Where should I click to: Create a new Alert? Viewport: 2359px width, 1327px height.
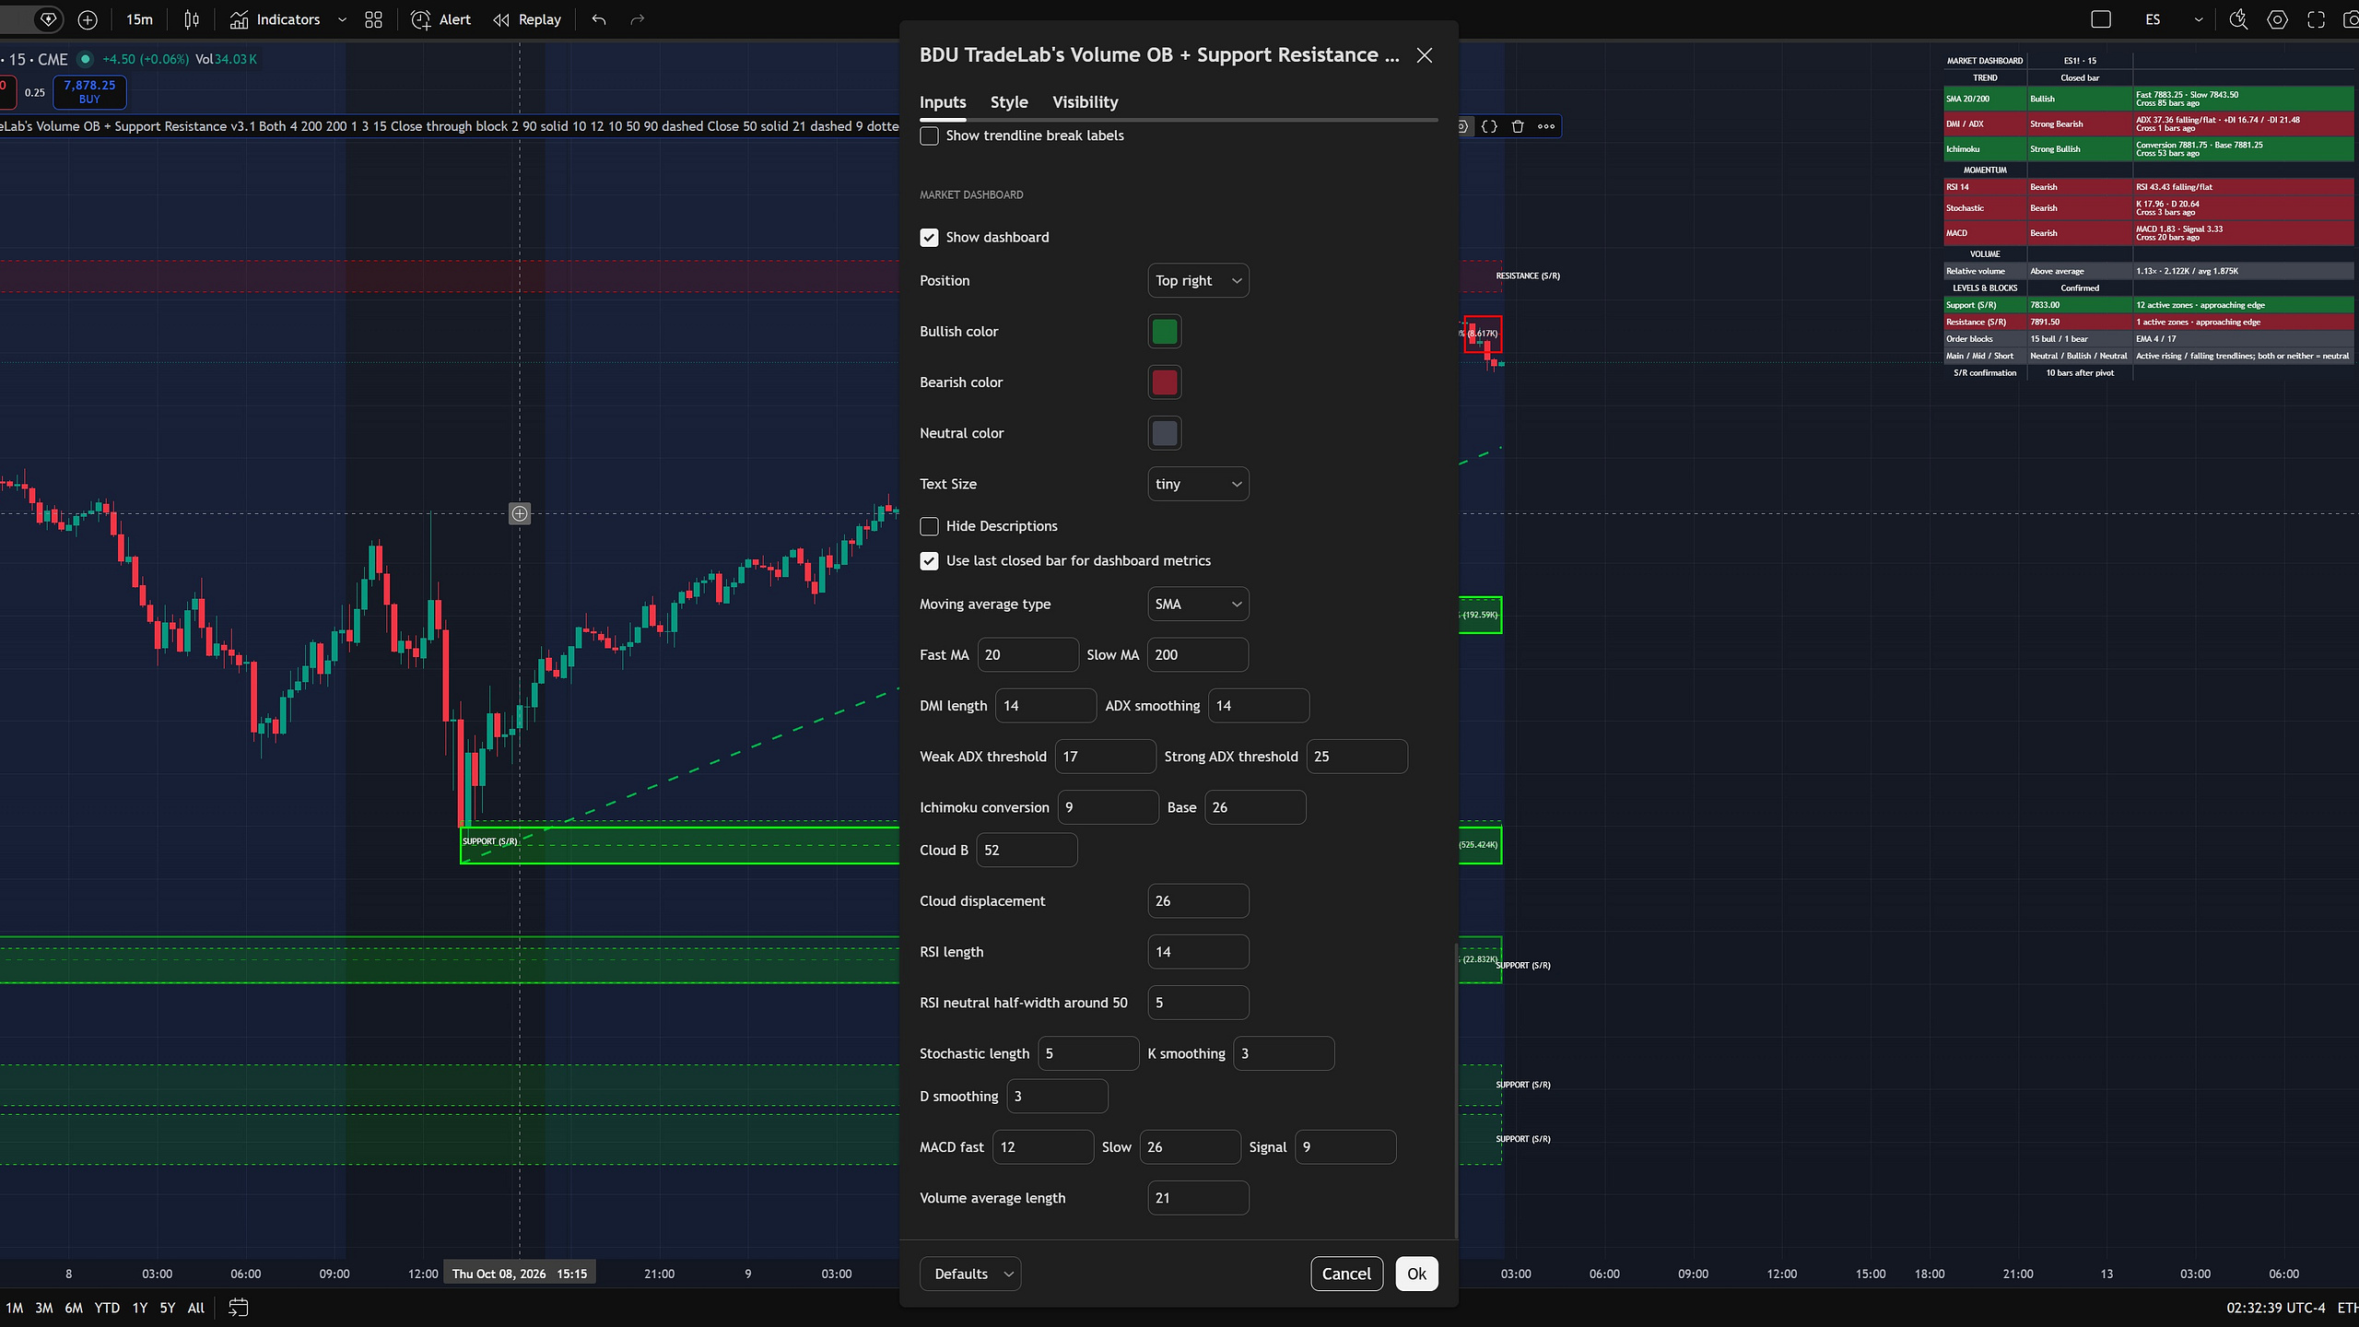[x=440, y=19]
